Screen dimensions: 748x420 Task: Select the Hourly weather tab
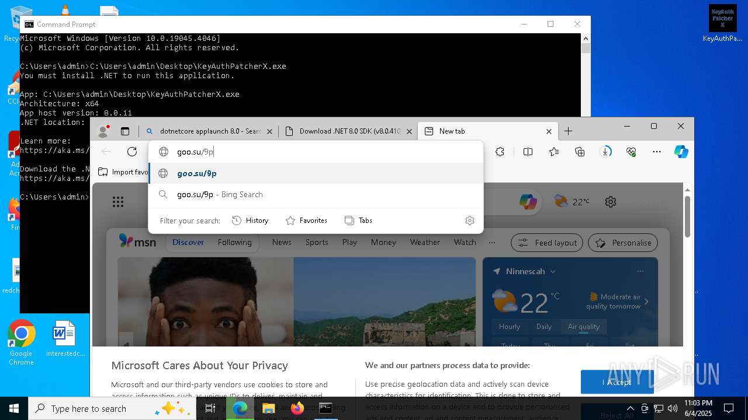(510, 327)
